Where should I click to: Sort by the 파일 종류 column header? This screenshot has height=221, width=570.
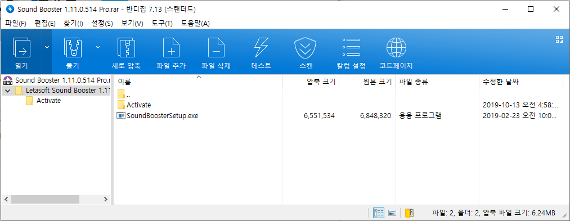click(414, 82)
